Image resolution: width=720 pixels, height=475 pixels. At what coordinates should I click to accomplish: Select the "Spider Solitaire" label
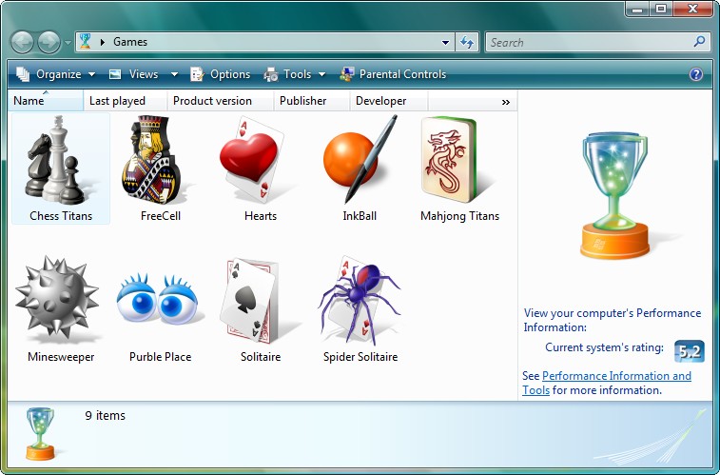(360, 356)
